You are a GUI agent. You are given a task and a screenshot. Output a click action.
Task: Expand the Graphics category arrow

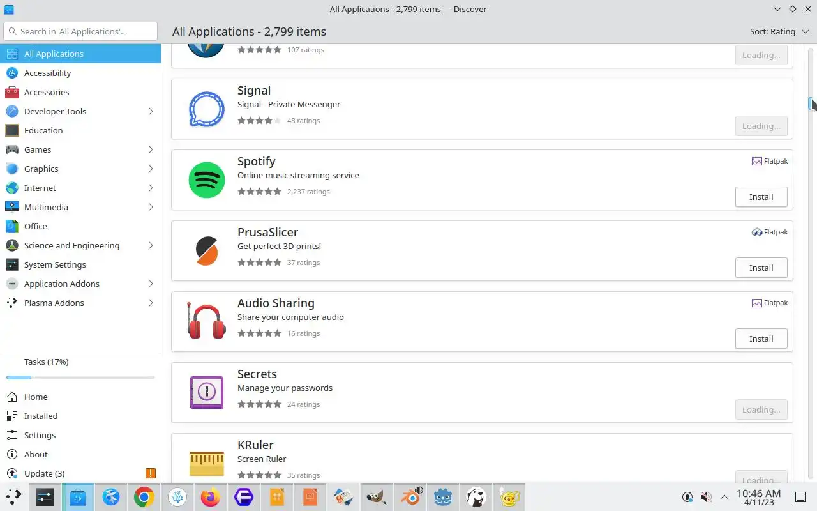(x=151, y=169)
